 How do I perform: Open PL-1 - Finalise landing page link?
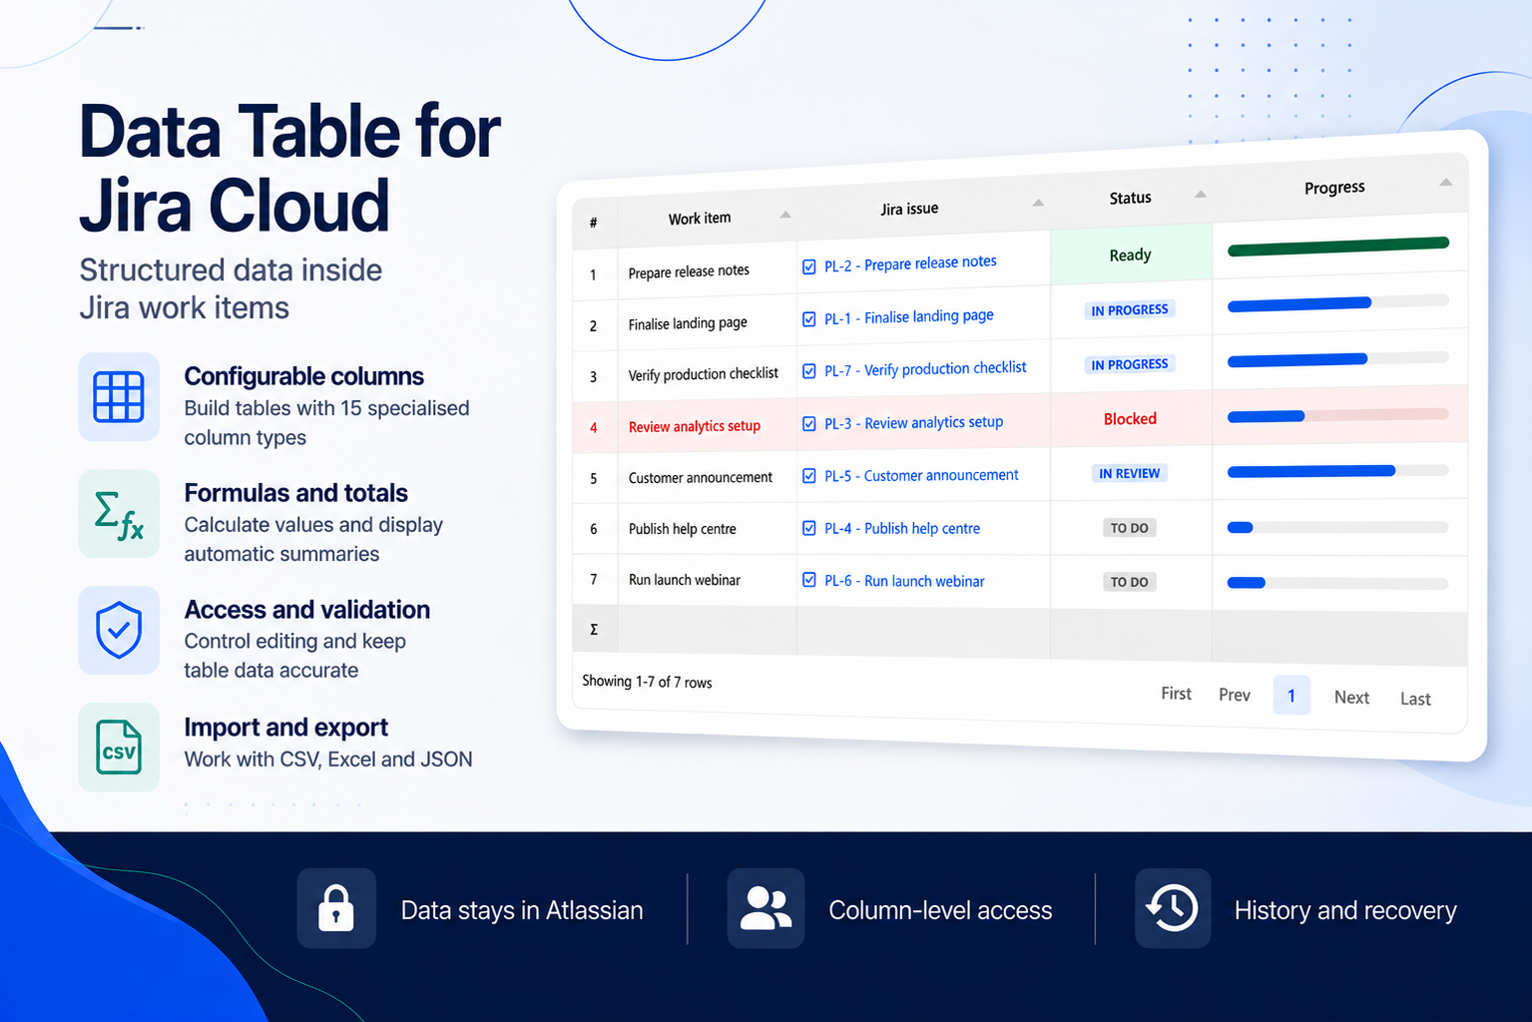coord(909,317)
